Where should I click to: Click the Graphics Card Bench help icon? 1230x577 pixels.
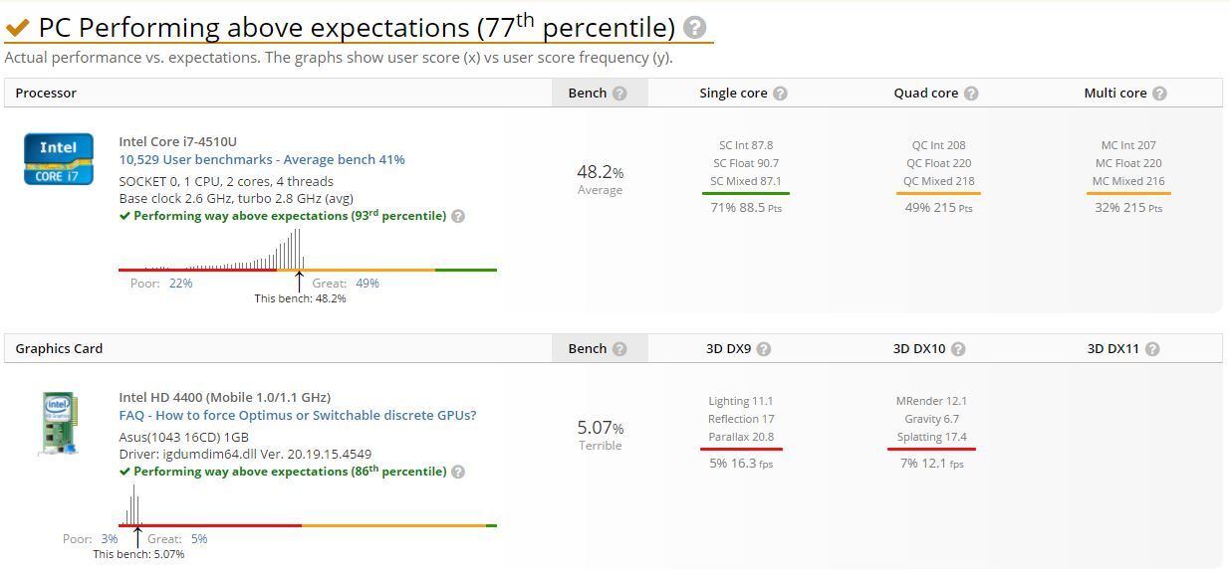(622, 348)
